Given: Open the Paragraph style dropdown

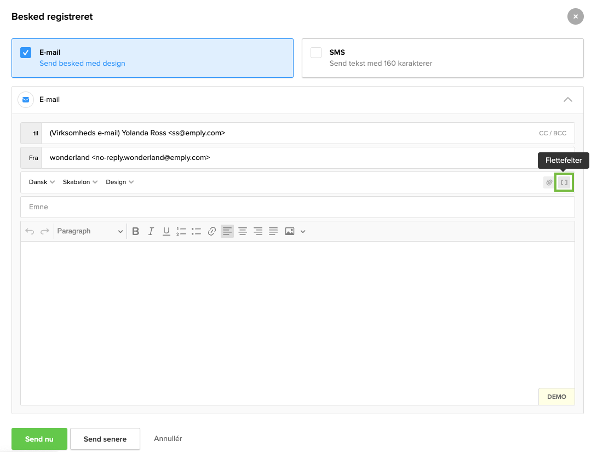Looking at the screenshot, I should tap(90, 231).
